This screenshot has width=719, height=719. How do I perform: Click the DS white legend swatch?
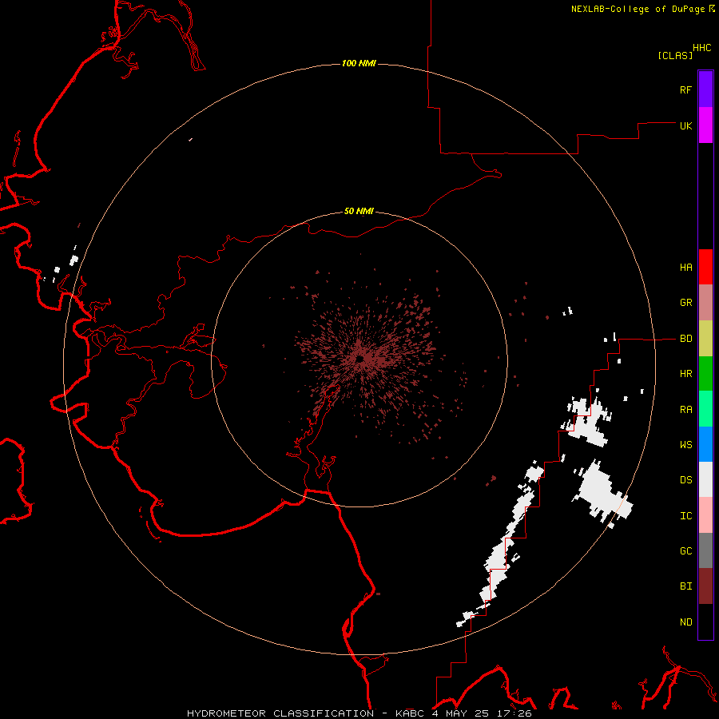pyautogui.click(x=705, y=479)
